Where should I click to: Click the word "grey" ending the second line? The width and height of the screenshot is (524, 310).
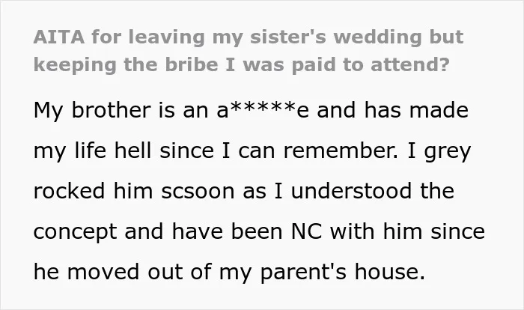point(448,152)
